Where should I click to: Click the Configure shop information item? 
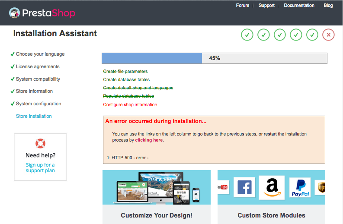point(130,104)
